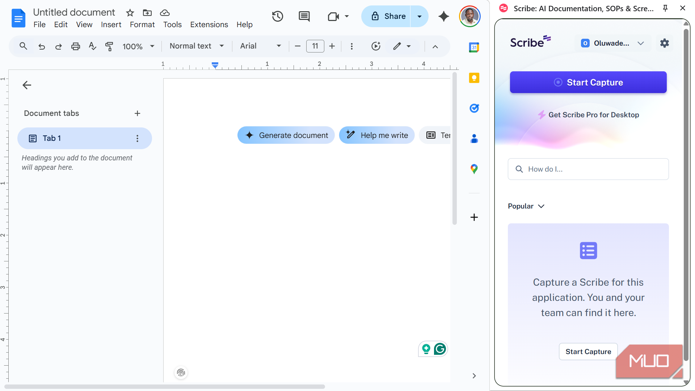The image size is (695, 391).
Task: Open editing mode pencil dropdown
Action: pyautogui.click(x=402, y=46)
